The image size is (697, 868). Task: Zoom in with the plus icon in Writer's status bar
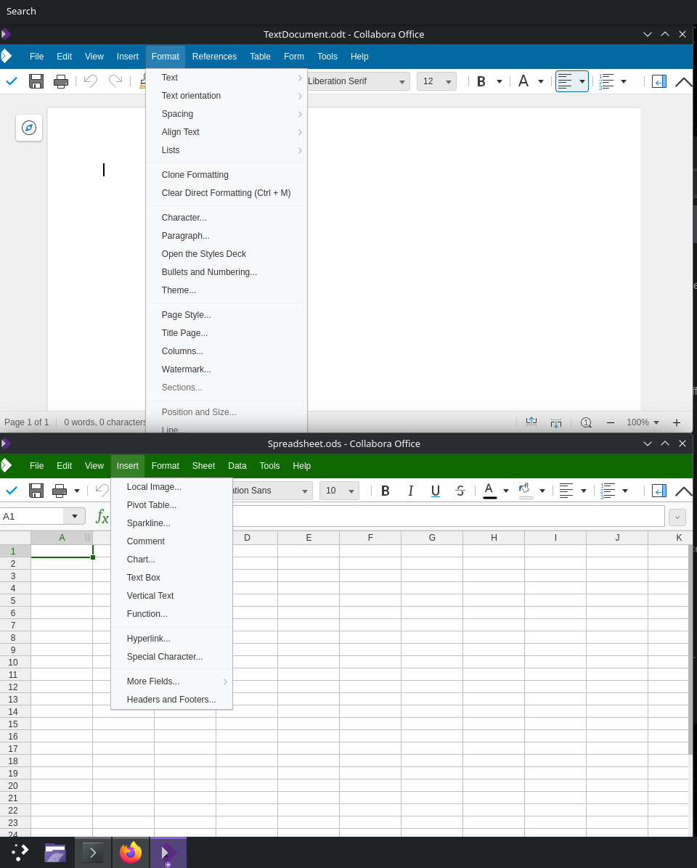click(x=677, y=422)
